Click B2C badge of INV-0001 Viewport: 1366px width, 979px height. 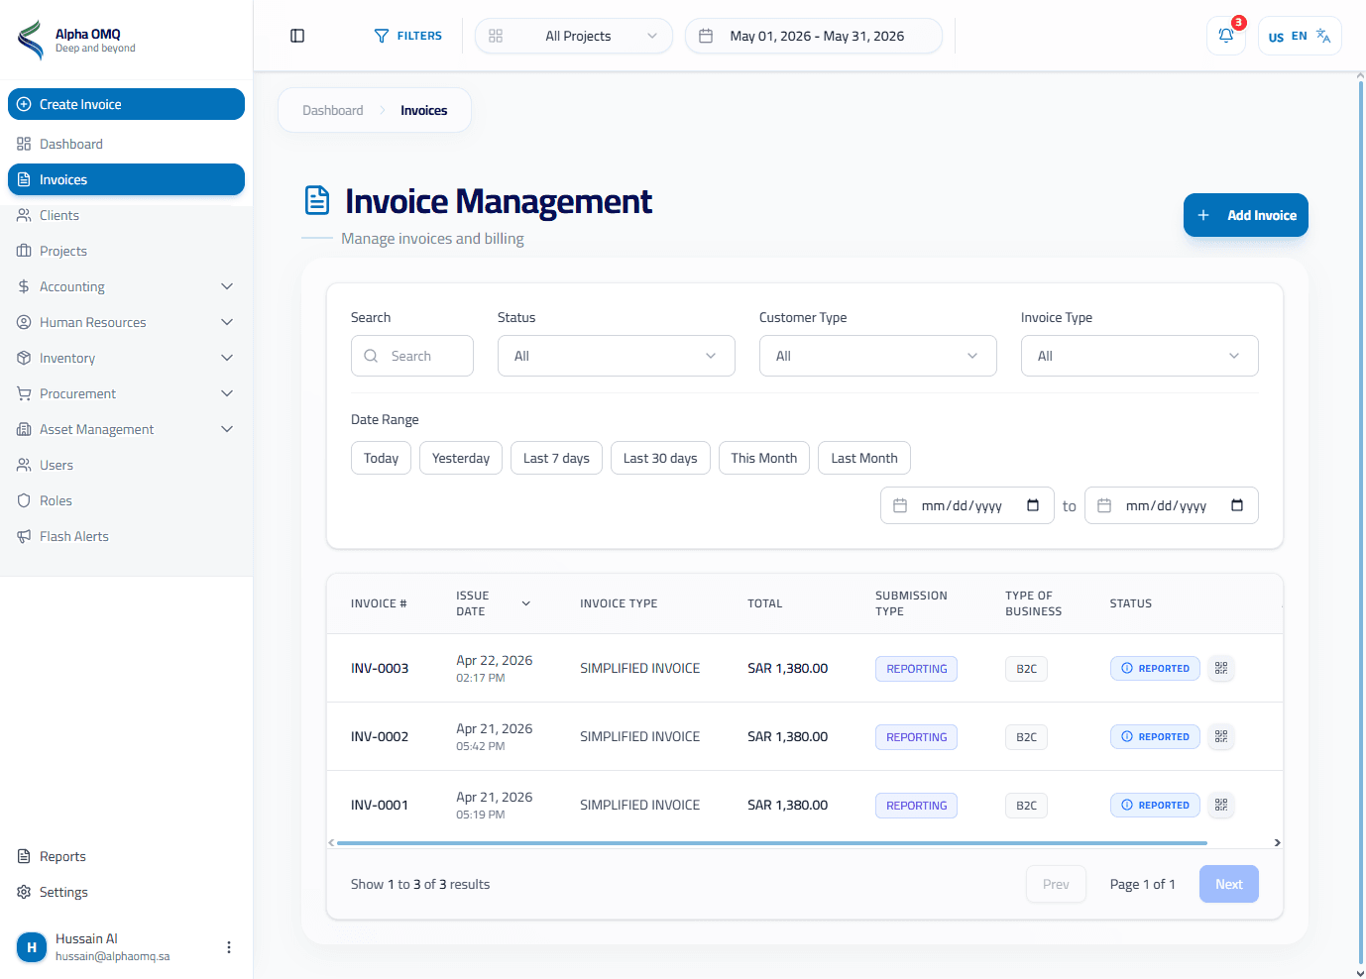pos(1026,806)
